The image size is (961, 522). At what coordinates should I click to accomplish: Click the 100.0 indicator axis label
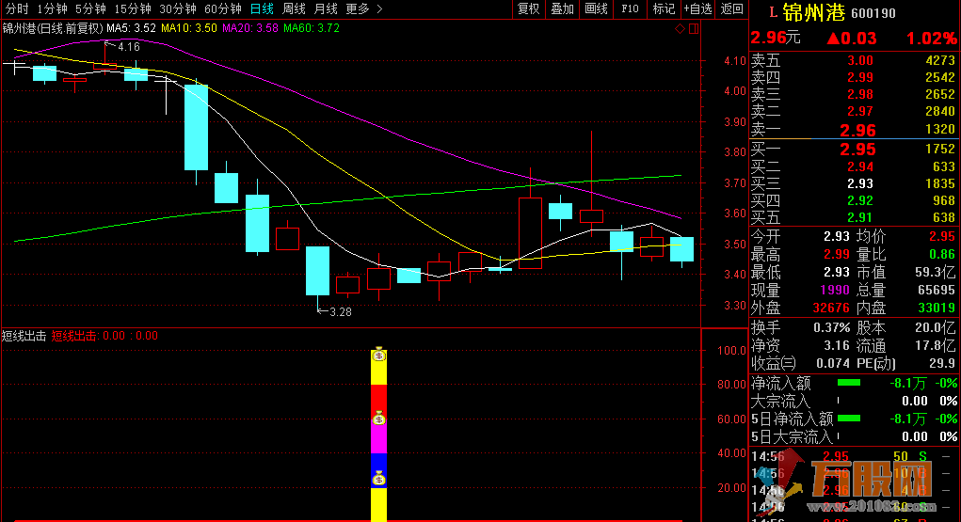731,351
